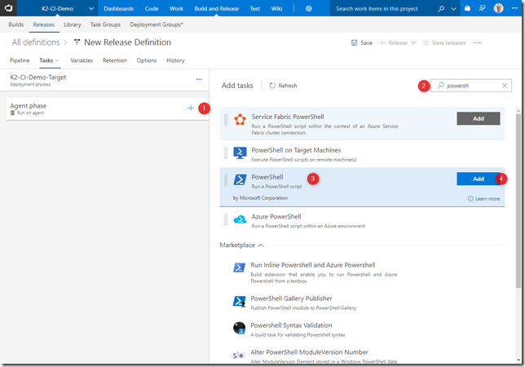Click the Azure PowerShell cloud icon
The height and width of the screenshot is (367, 525).
240,219
